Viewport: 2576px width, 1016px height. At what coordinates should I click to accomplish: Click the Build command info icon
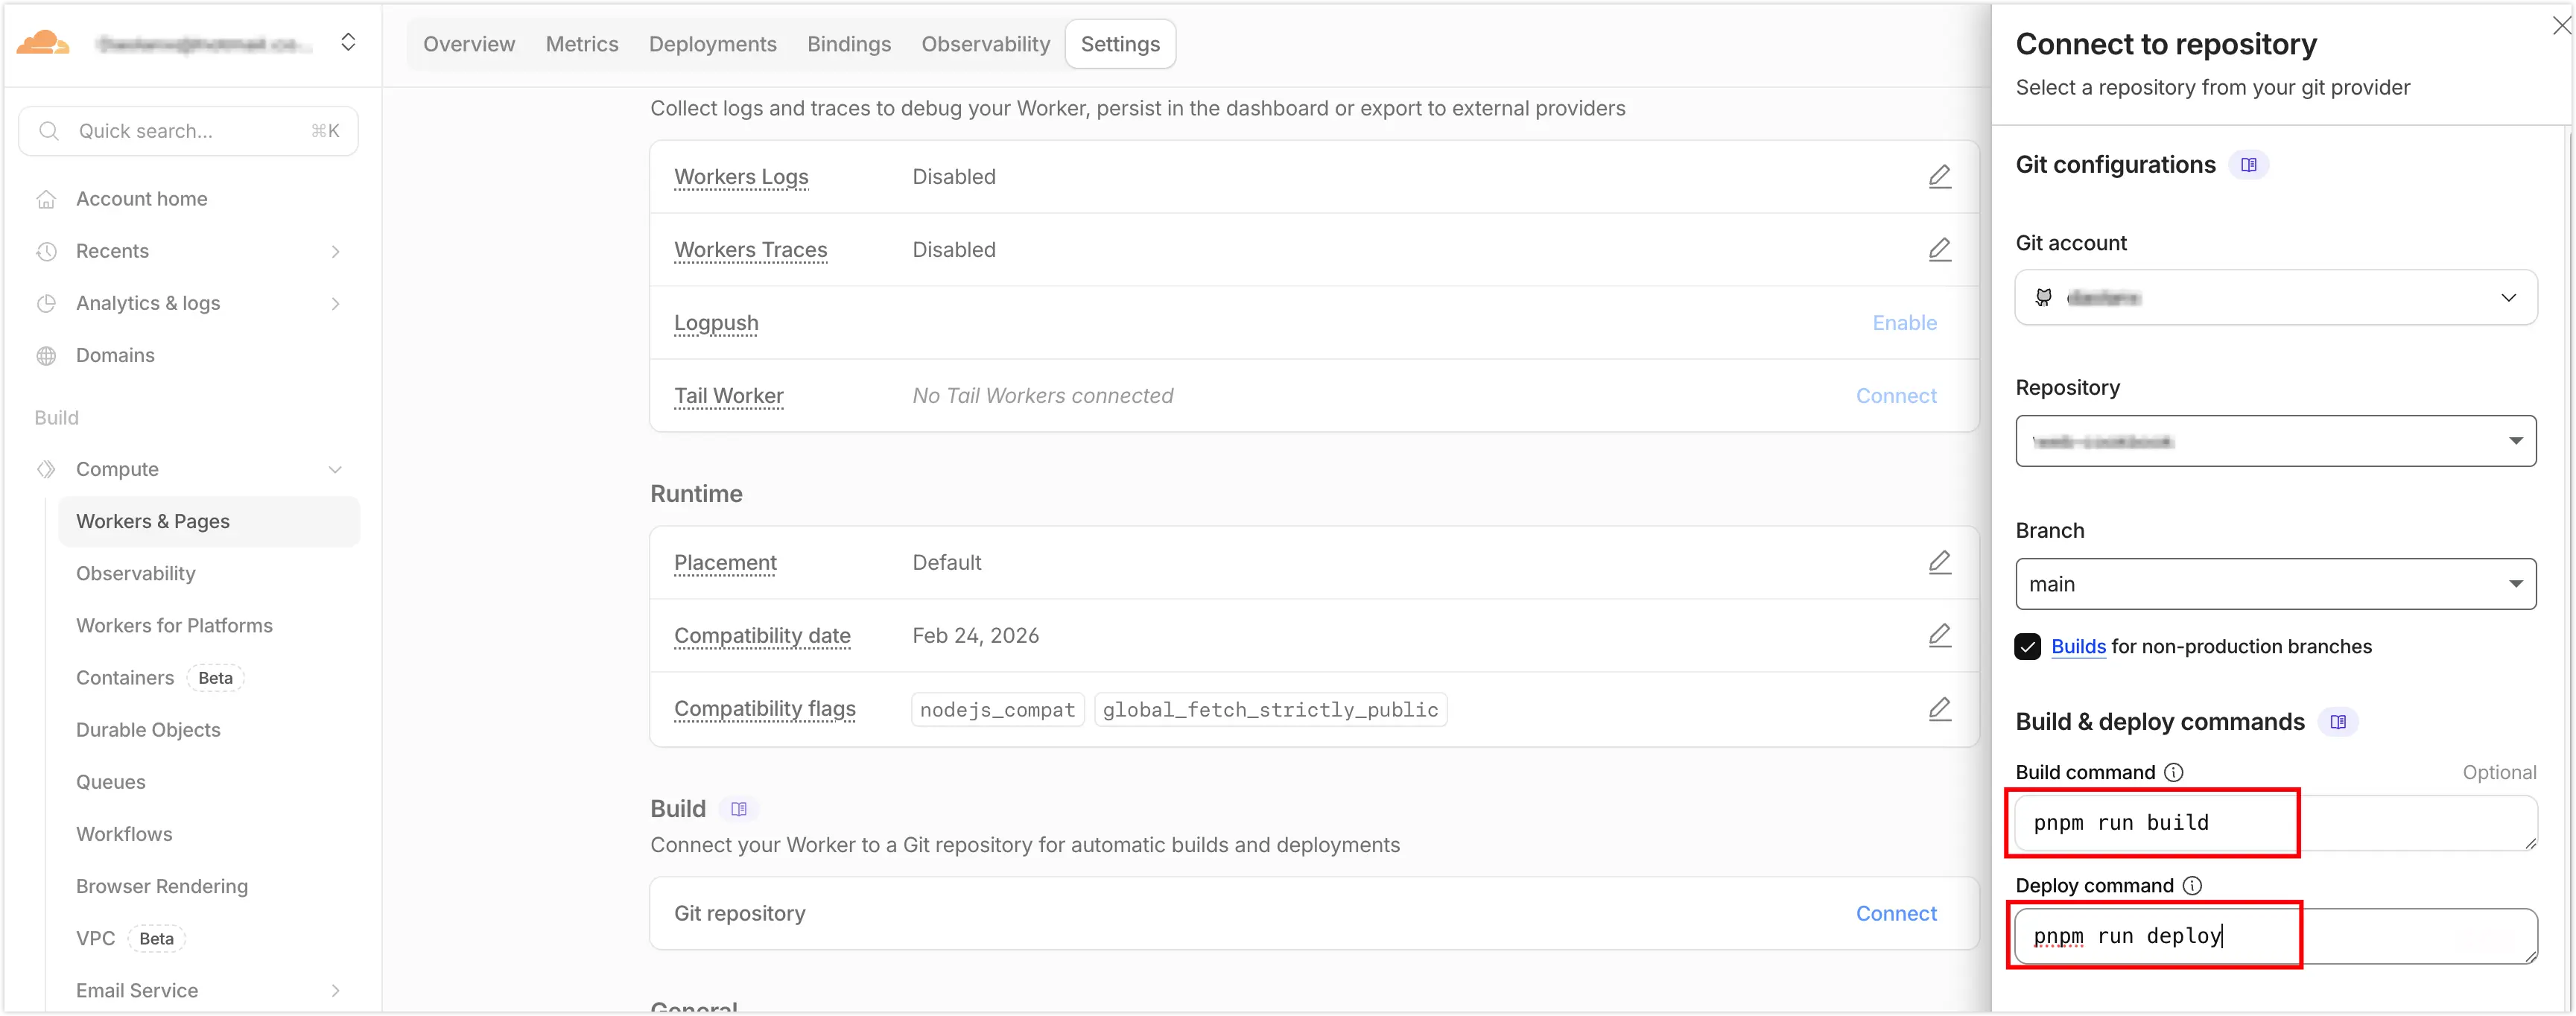(x=2173, y=772)
